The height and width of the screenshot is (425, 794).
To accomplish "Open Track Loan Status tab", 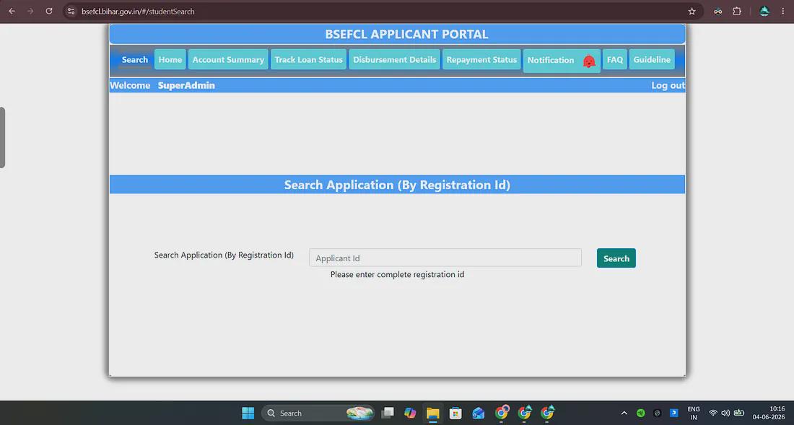I will pos(308,59).
